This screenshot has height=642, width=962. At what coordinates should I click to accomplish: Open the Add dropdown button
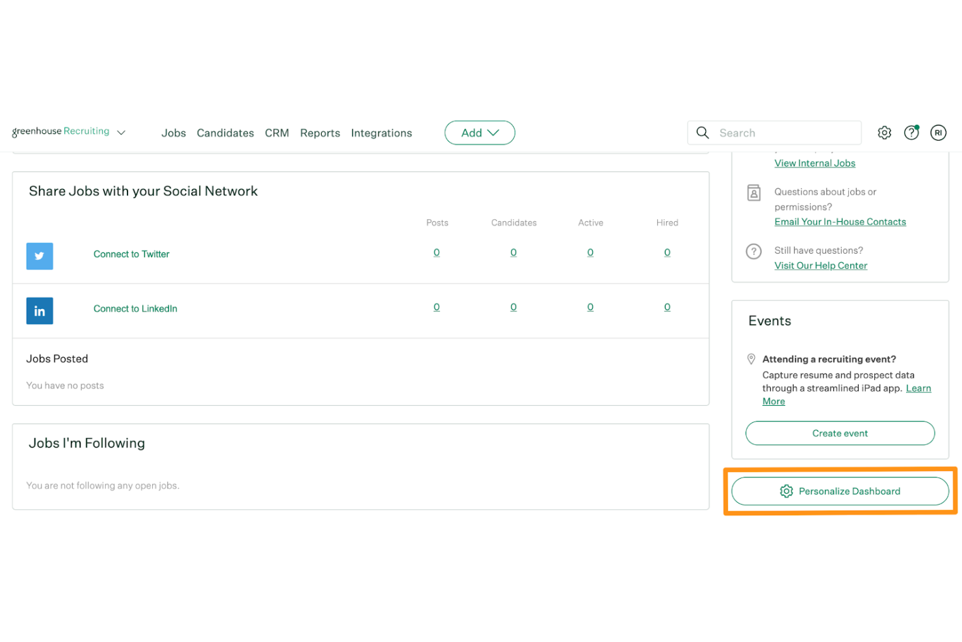(480, 133)
